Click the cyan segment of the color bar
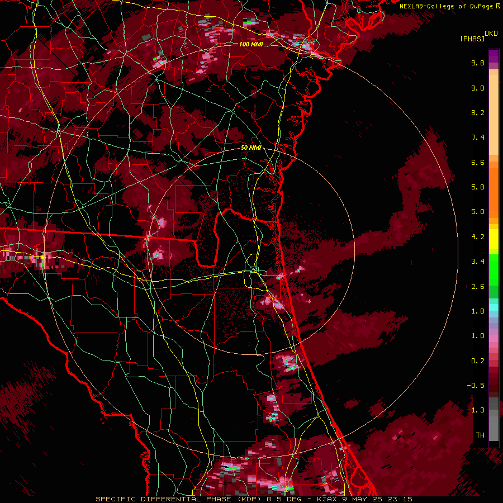Viewport: 503px width, 503px height. point(493,307)
